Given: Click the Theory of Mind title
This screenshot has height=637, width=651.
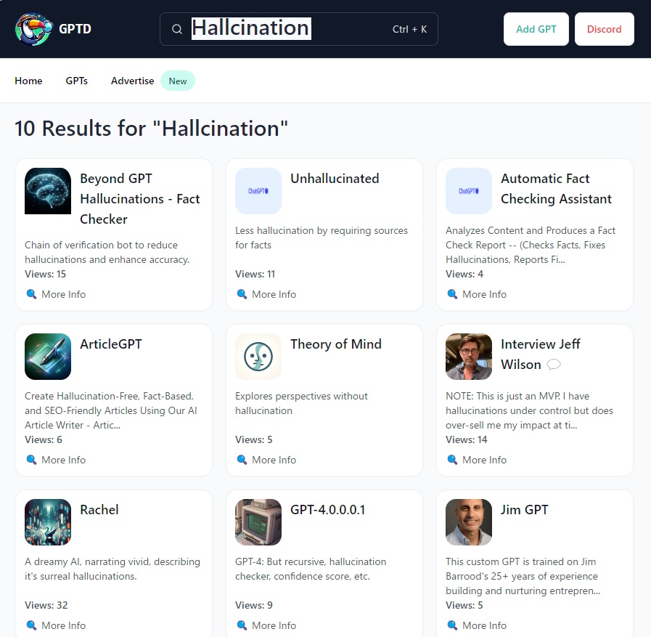Looking at the screenshot, I should pos(335,344).
